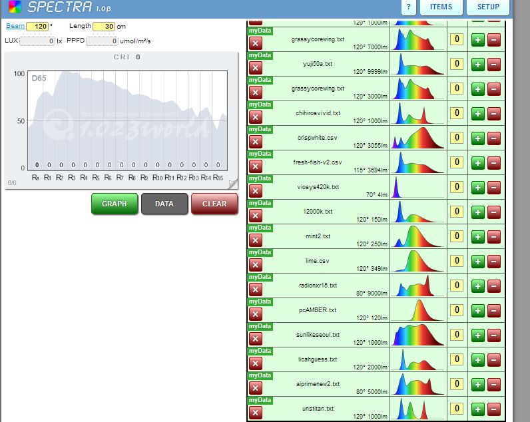Increase unstitan.txt count with plus icon
The height and width of the screenshot is (422, 530).
pos(477,410)
